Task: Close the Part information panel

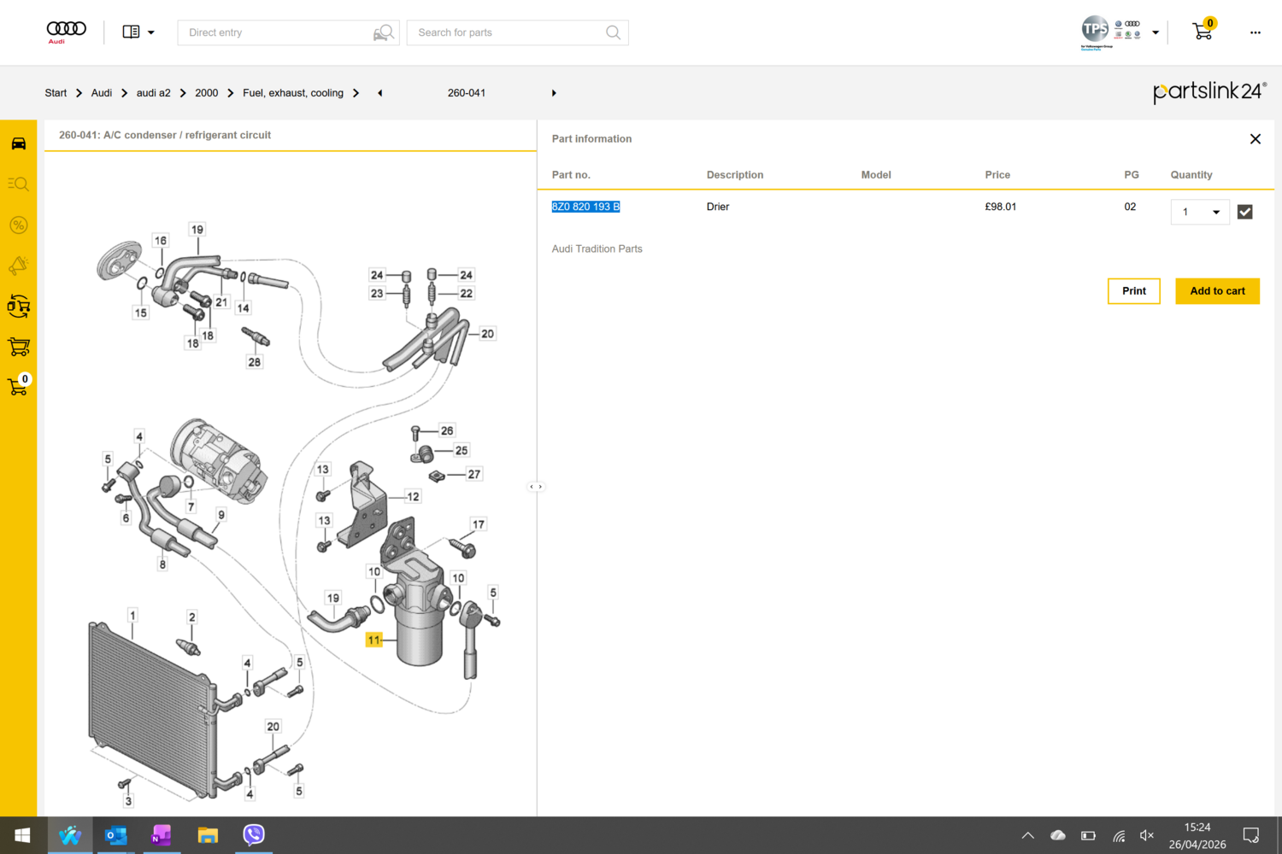Action: pos(1255,139)
